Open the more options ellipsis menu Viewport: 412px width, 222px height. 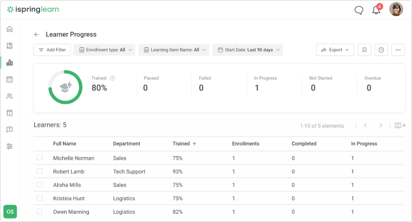pos(398,49)
